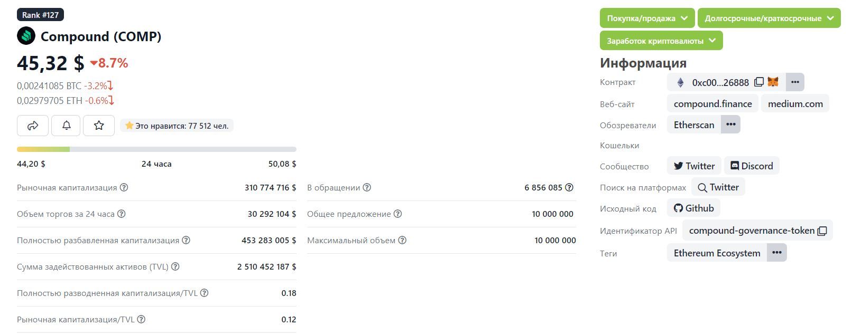Click the share arrow button
The width and height of the screenshot is (852, 335).
click(x=33, y=126)
